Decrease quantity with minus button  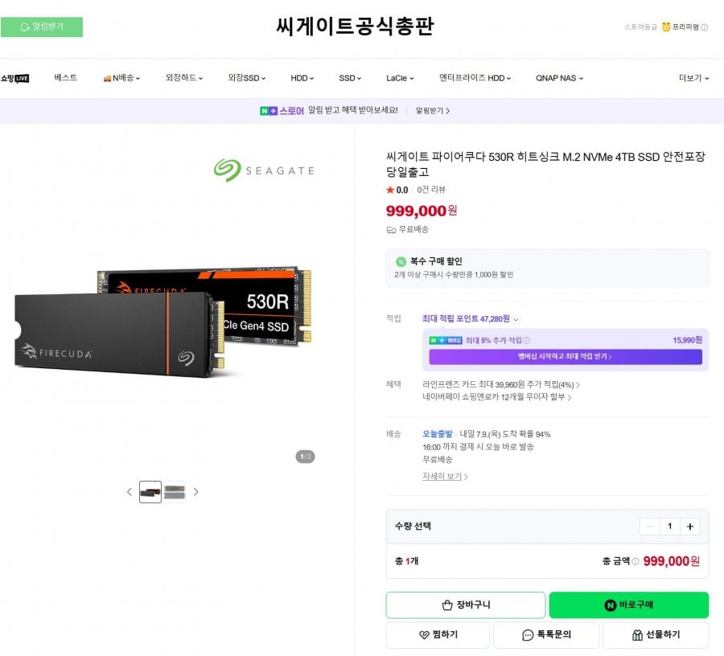coord(650,527)
